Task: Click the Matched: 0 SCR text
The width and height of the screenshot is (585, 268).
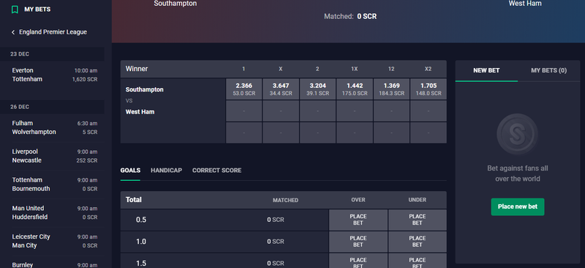Action: (x=350, y=16)
